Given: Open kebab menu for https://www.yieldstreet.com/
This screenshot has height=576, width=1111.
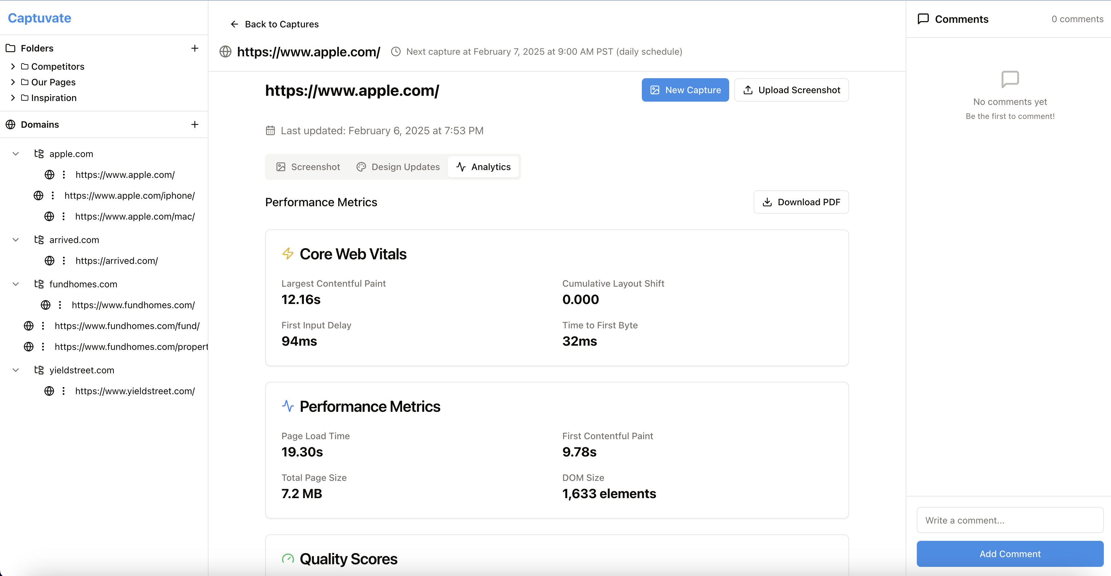Looking at the screenshot, I should click(x=64, y=391).
